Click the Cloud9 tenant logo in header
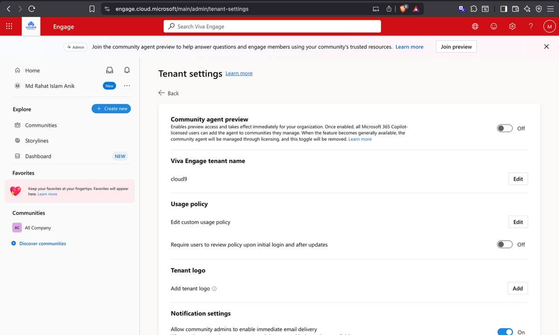 [31, 27]
